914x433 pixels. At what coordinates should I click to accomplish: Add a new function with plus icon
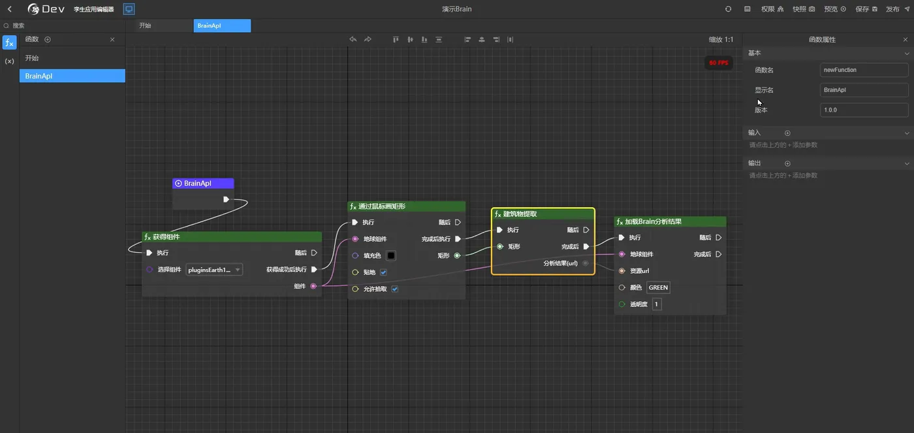pos(48,40)
